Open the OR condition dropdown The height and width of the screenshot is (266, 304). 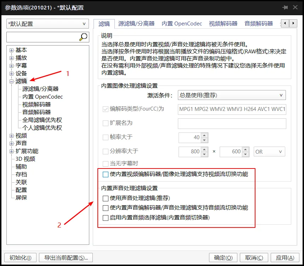click(269, 152)
